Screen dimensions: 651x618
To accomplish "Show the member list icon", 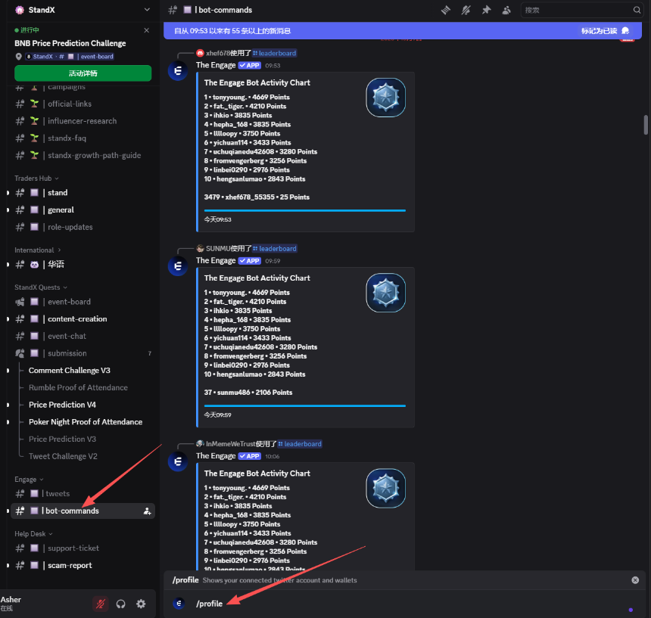I will (x=506, y=10).
